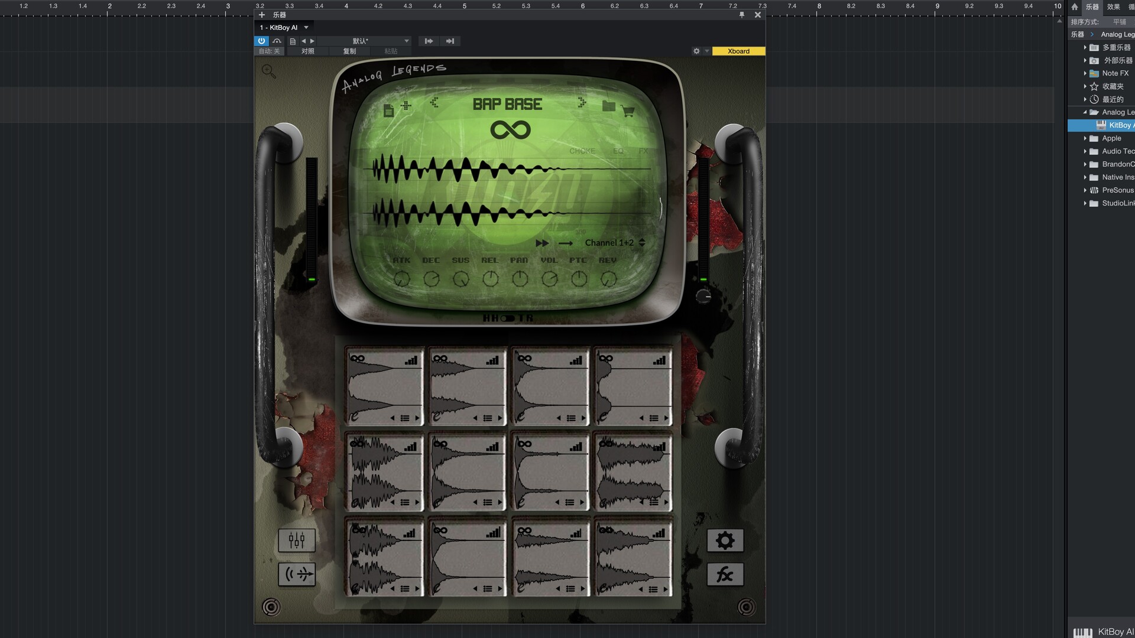Open the large gear settings button
This screenshot has height=638, width=1135.
(x=725, y=540)
